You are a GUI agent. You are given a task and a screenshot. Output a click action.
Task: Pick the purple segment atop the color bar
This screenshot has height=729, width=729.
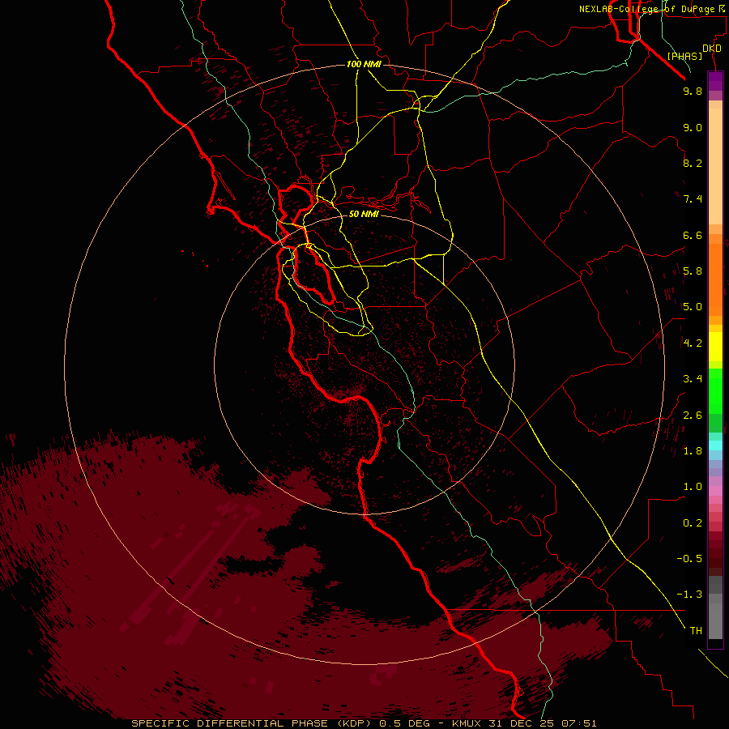point(715,81)
